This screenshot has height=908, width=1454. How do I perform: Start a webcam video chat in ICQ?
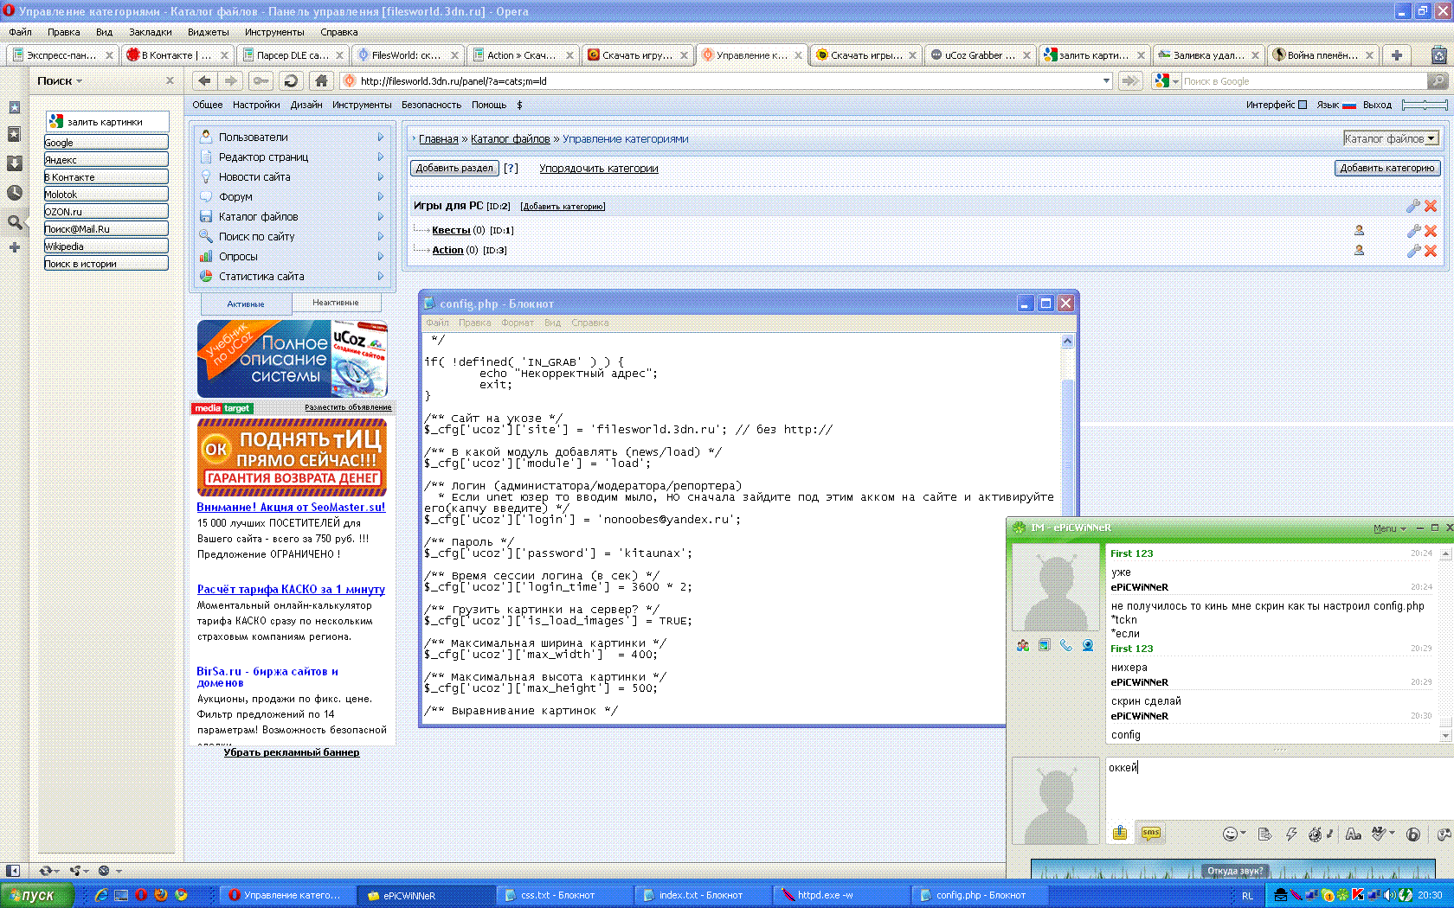1088,645
